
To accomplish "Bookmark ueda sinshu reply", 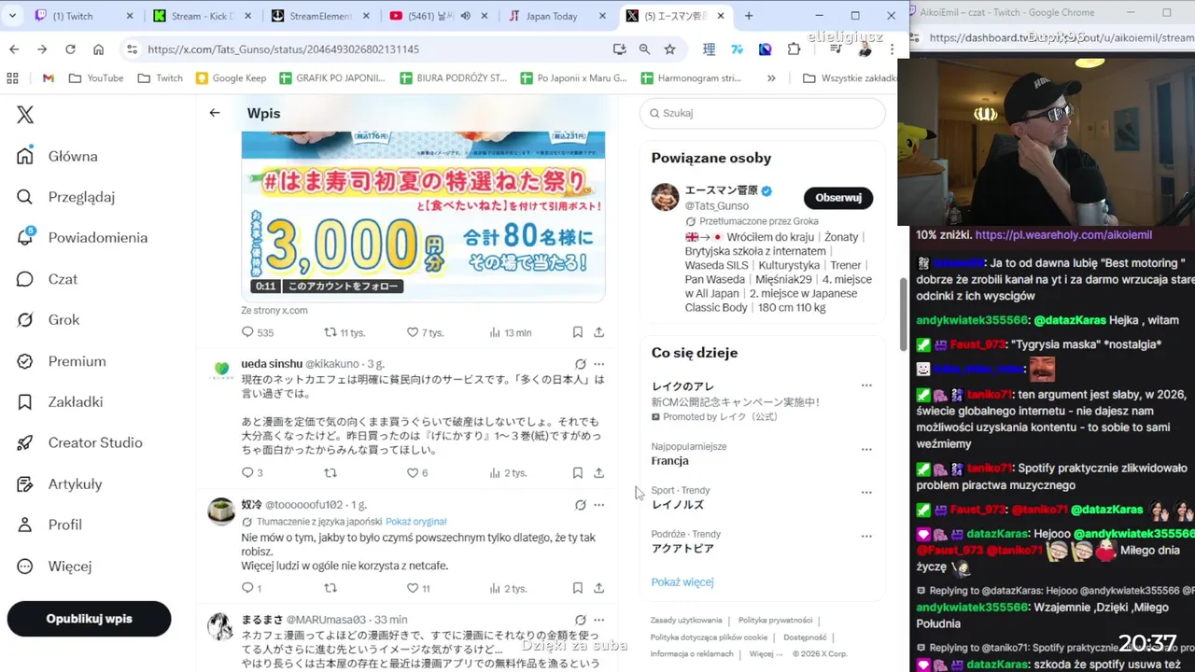I will (x=578, y=473).
